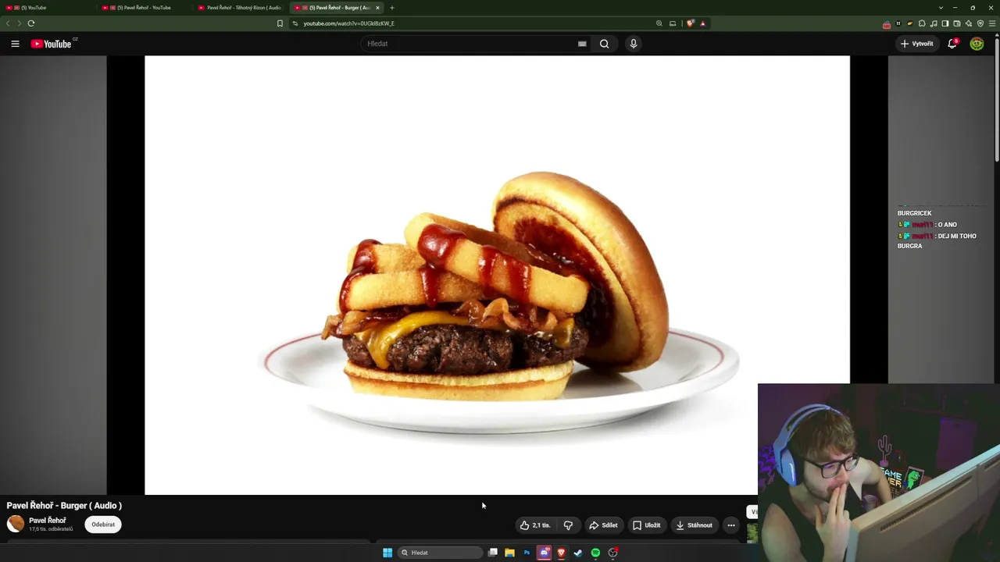This screenshot has height=562, width=1000.
Task: Open Spotify from the taskbar
Action: [595, 553]
